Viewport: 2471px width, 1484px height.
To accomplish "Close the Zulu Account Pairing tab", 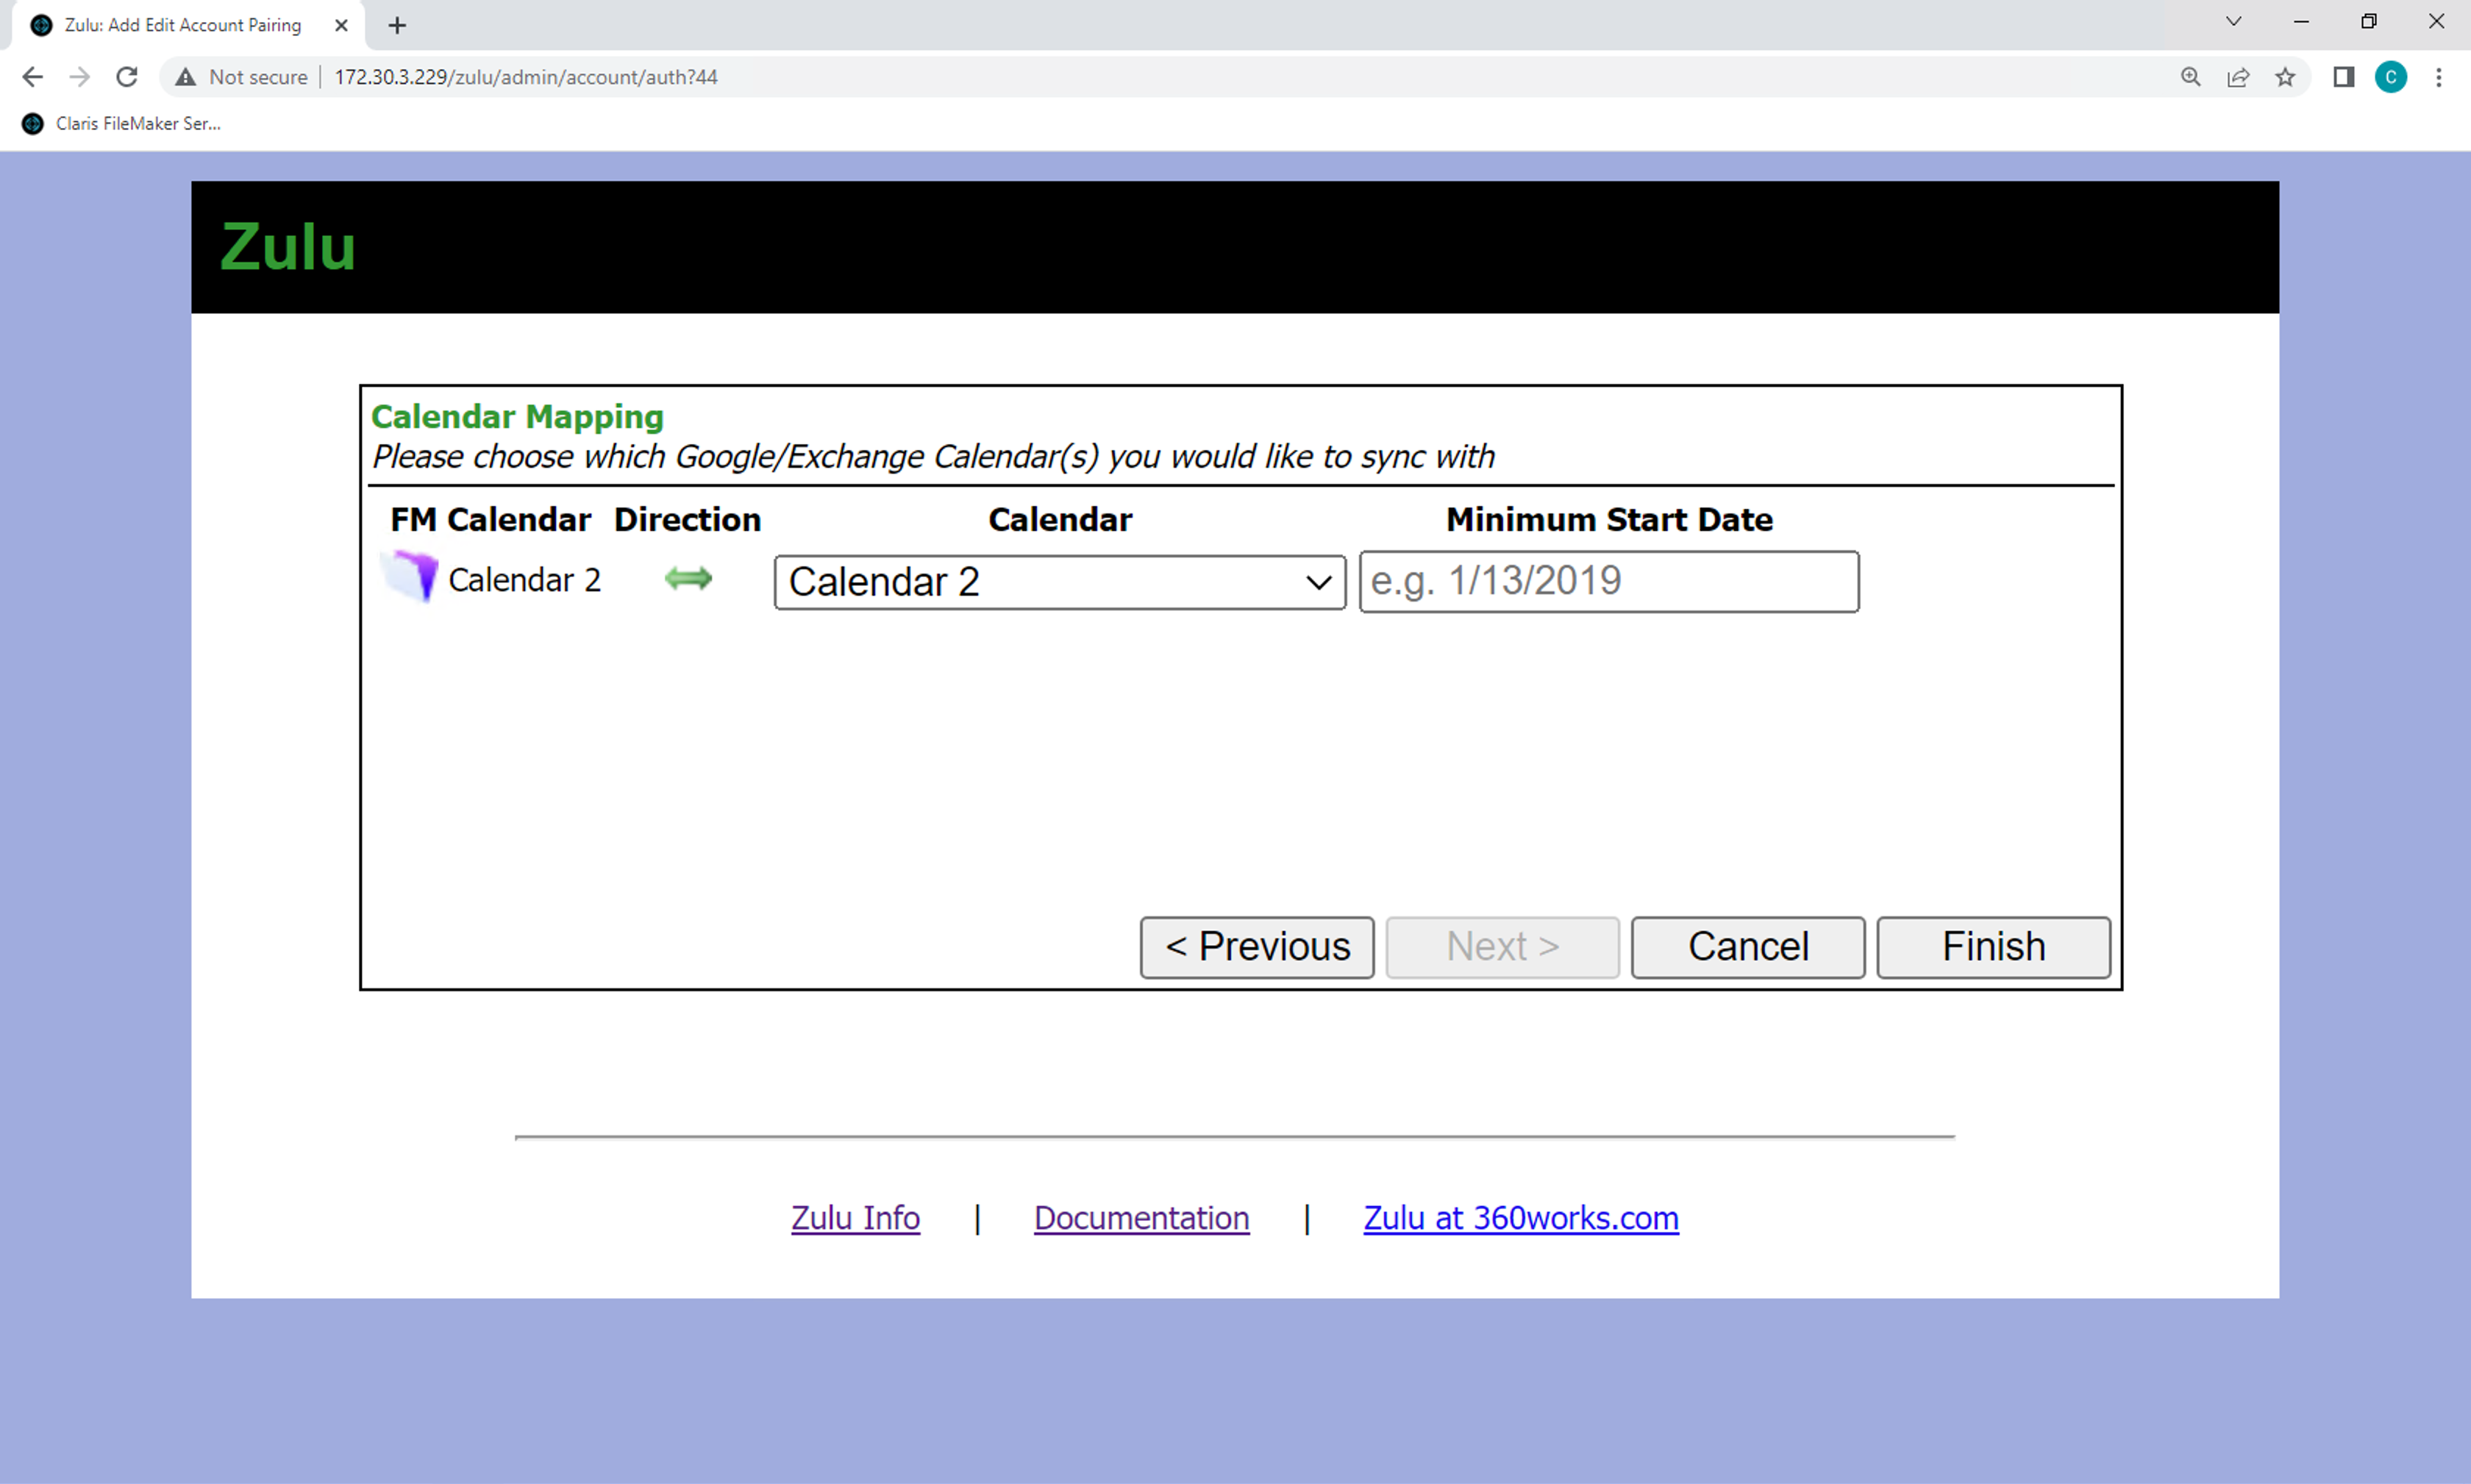I will (341, 25).
